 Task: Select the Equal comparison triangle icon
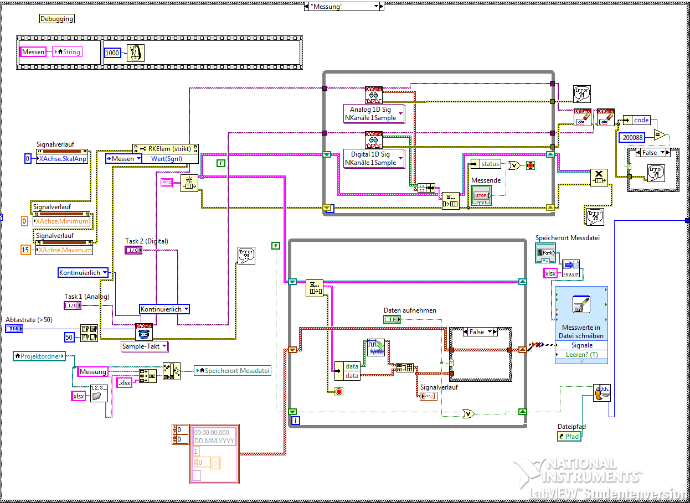[659, 134]
